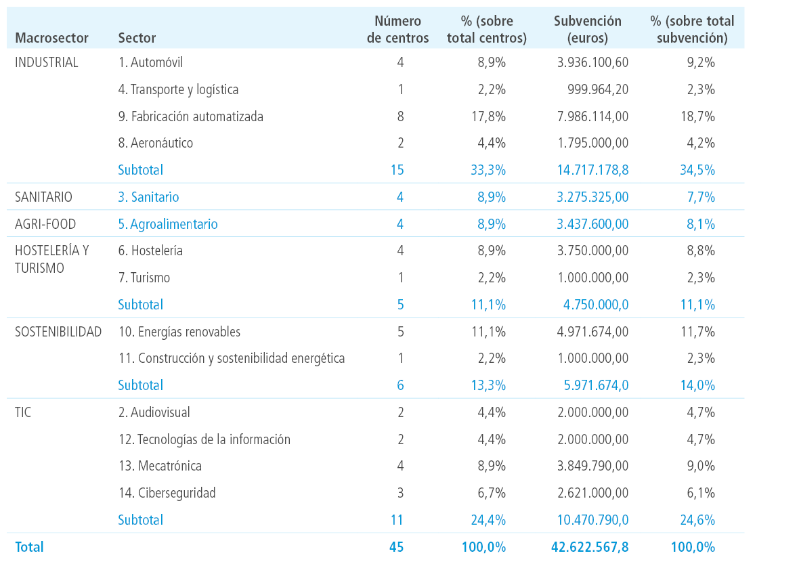
Task: Click the Número de centros header
Action: [x=398, y=29]
